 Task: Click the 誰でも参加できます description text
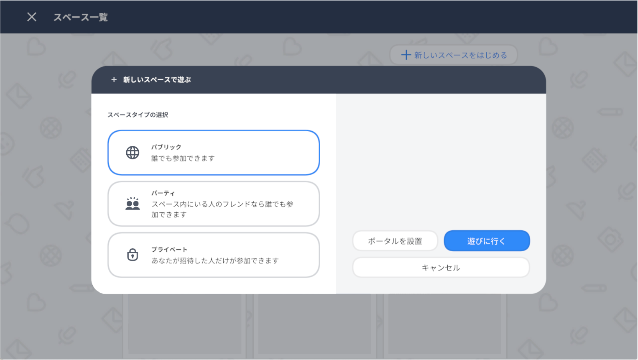pyautogui.click(x=183, y=158)
